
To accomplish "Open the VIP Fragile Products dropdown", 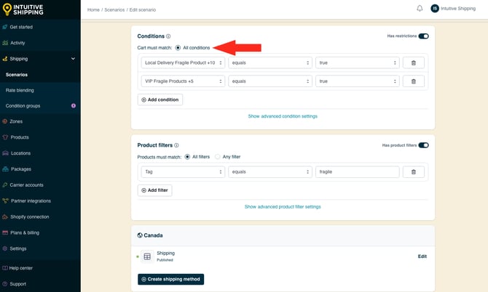I will [x=183, y=81].
